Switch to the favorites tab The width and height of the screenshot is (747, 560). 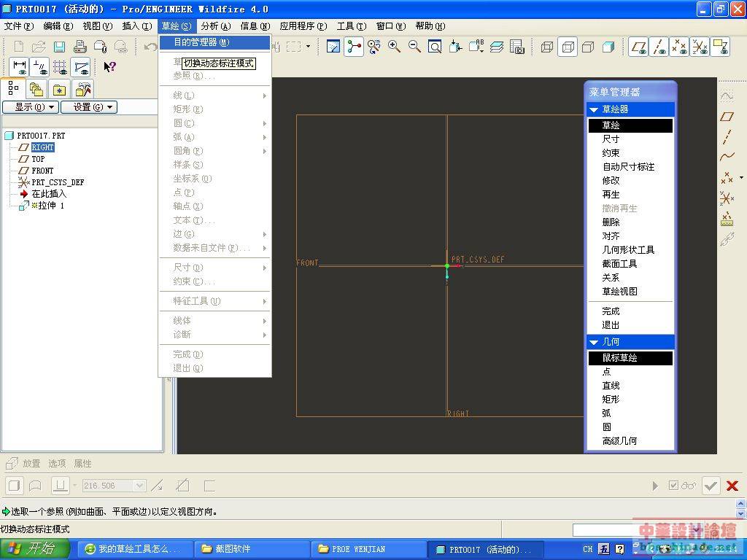click(x=59, y=89)
